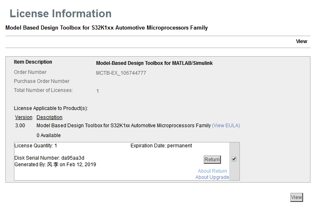Open the About Return link
The height and width of the screenshot is (213, 322).
(212, 171)
